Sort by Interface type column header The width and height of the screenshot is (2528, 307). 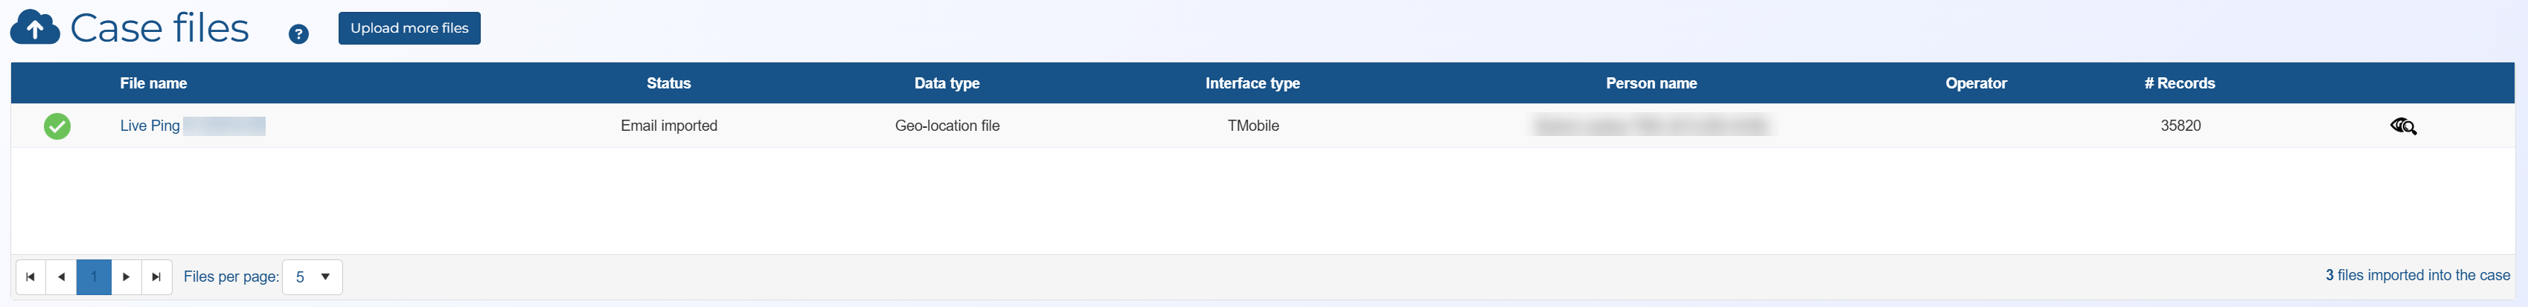tap(1252, 83)
